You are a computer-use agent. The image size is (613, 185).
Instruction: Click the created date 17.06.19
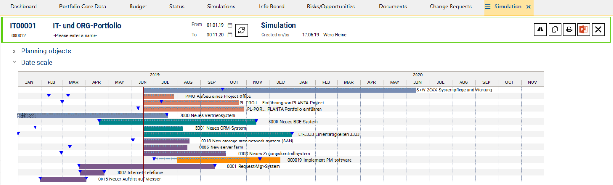[310, 35]
